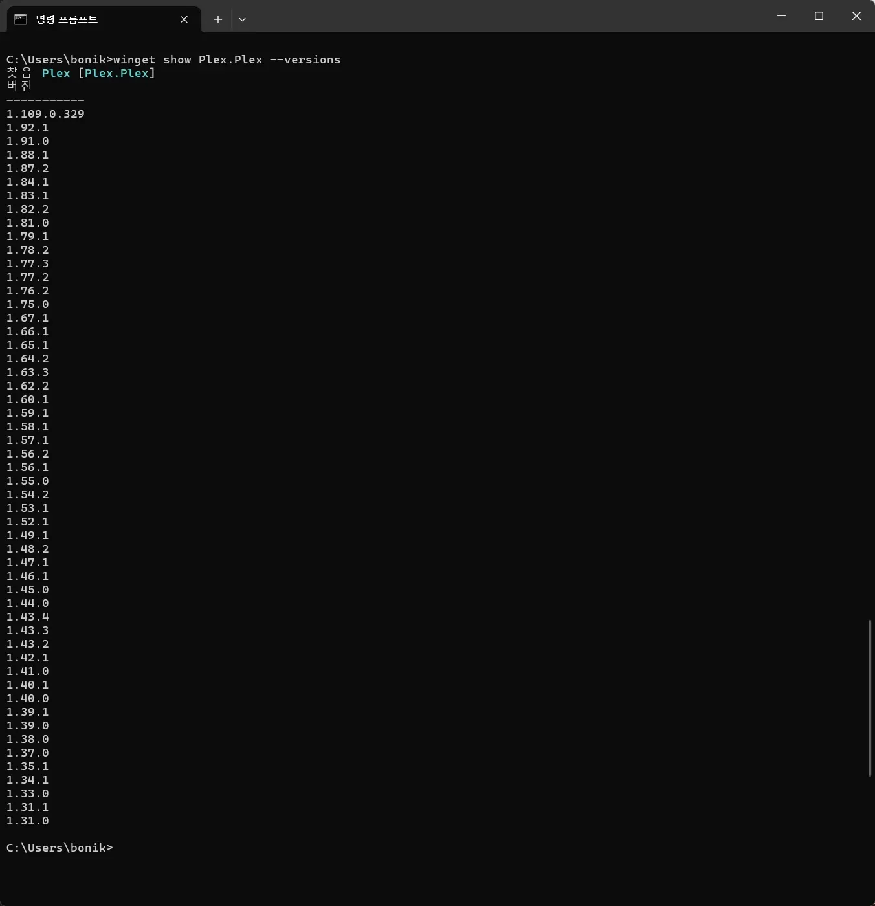Click the '버전' header text
The width and height of the screenshot is (875, 906).
pos(19,86)
